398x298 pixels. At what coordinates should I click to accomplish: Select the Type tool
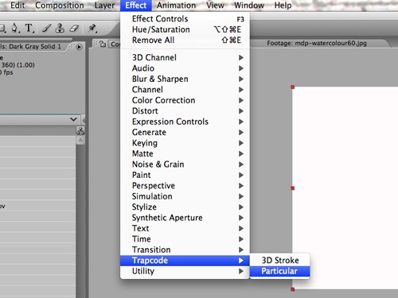29,28
